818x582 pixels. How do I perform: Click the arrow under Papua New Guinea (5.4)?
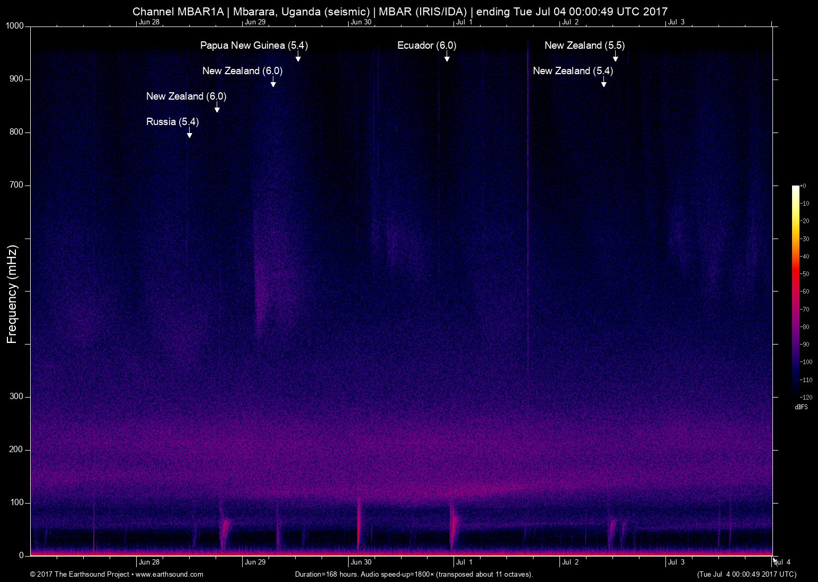[x=298, y=56]
